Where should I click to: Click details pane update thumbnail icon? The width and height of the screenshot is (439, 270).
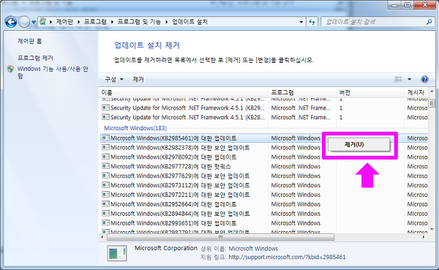117,253
